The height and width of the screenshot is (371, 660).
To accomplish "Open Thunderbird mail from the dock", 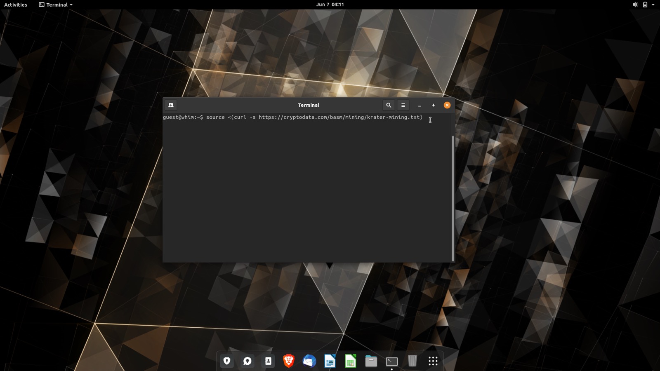I will [x=309, y=361].
